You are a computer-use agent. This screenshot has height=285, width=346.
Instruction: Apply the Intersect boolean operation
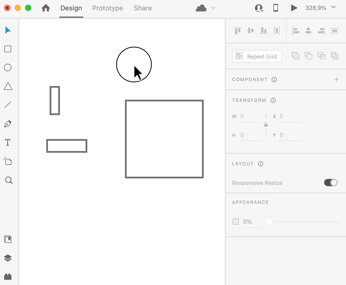point(322,56)
